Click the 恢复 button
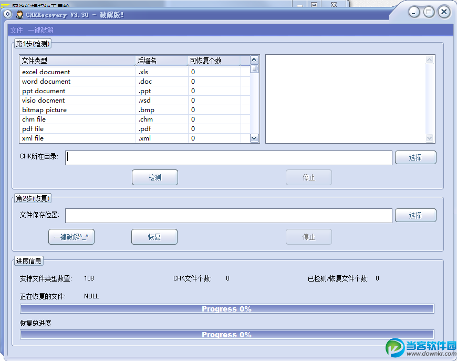Image resolution: width=457 pixels, height=361 pixels. (x=154, y=237)
